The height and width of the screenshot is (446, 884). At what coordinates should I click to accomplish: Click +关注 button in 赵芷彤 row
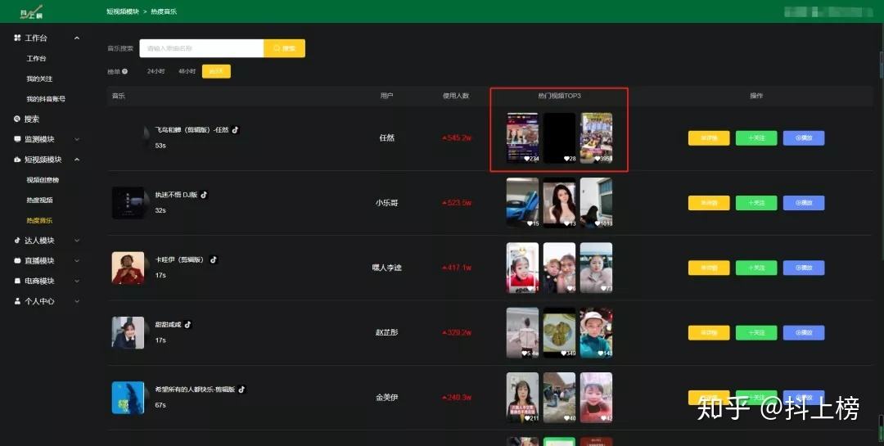(x=756, y=333)
